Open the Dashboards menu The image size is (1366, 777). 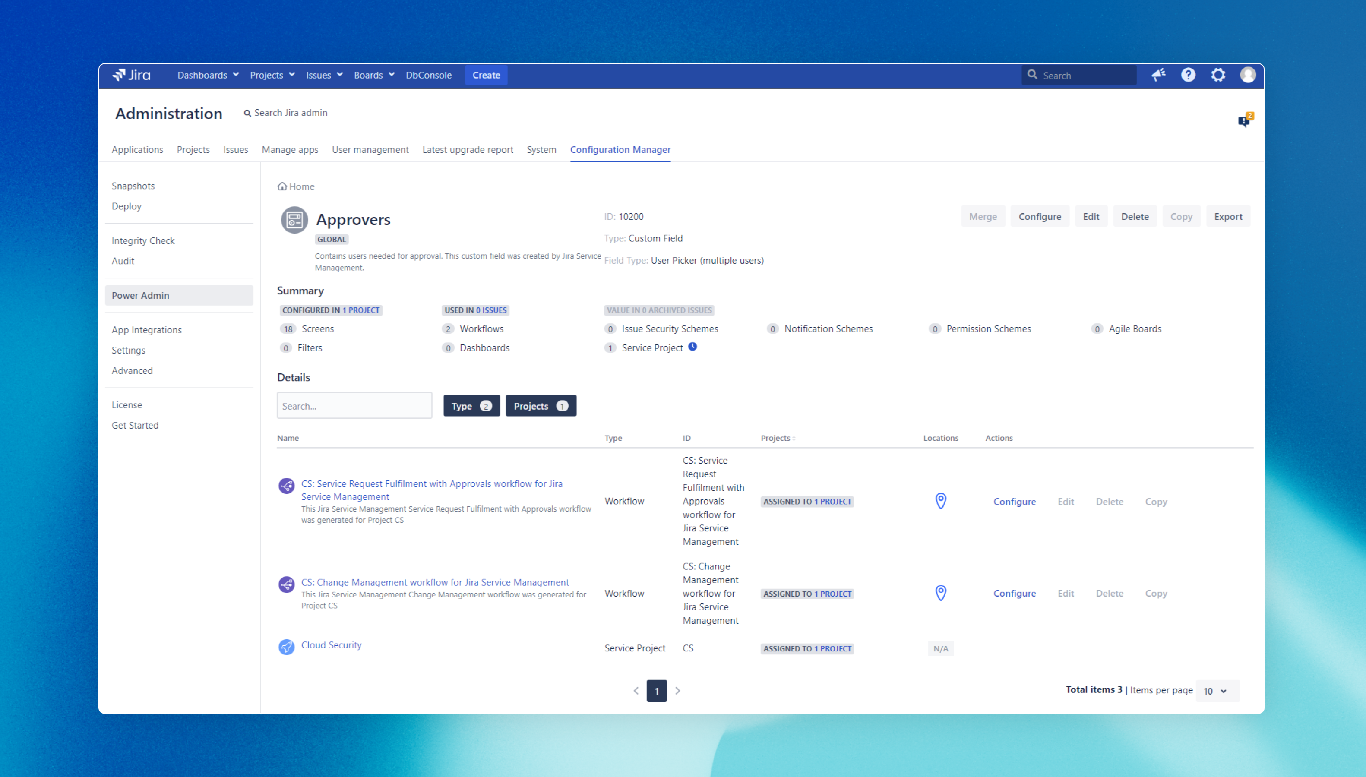[x=208, y=75]
